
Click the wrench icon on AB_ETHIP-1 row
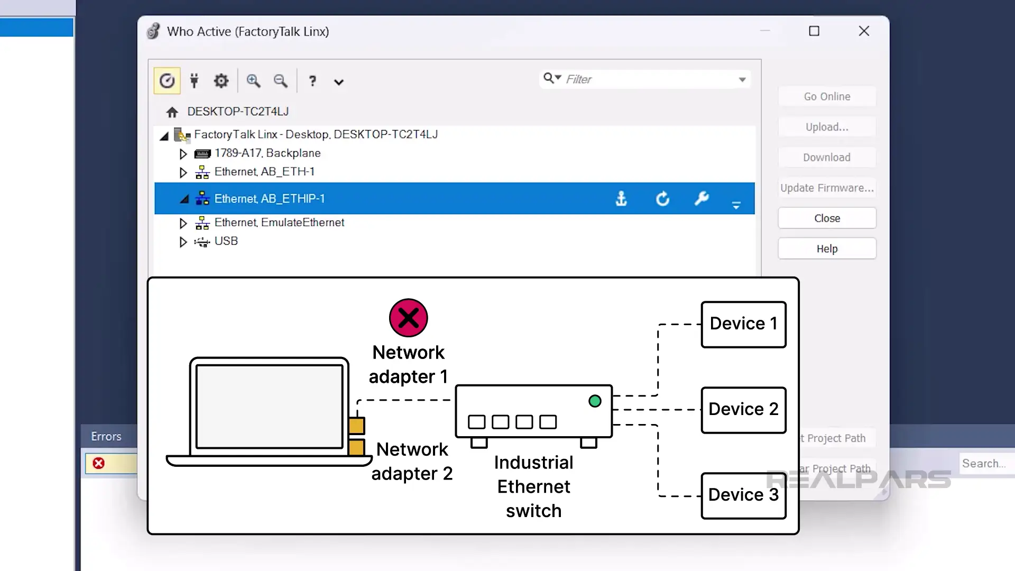702,199
